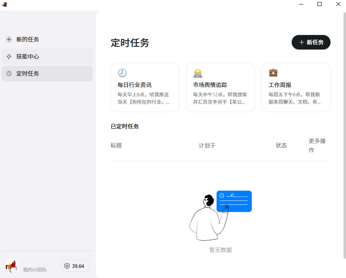The height and width of the screenshot is (278, 346).
Task: Click the clock icon beside 定时任务
Action: point(9,74)
